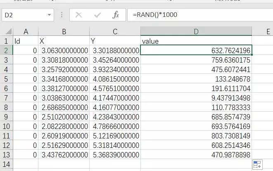Select row 2 header
This screenshot has width=273, height=171.
[x=7, y=50]
